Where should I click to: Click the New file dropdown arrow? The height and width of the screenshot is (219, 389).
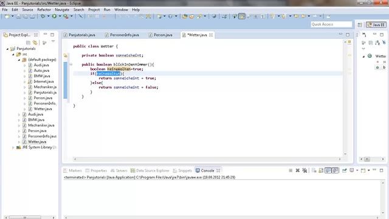[x=12, y=16]
